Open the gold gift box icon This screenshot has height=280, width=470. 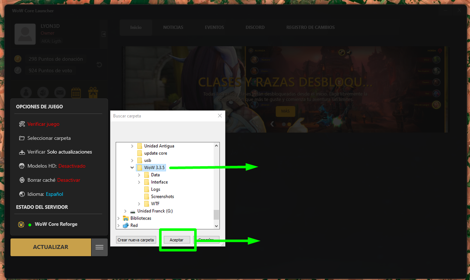[93, 92]
